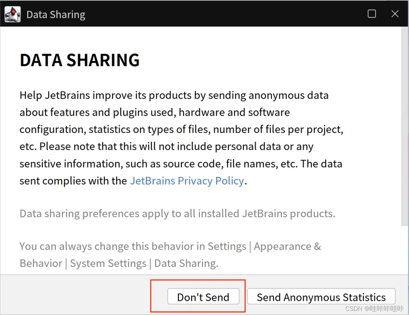Choose Send Anonymous Statistics
The image size is (409, 315).
click(321, 297)
